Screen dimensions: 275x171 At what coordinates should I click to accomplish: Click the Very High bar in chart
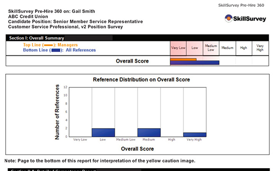(x=195, y=134)
